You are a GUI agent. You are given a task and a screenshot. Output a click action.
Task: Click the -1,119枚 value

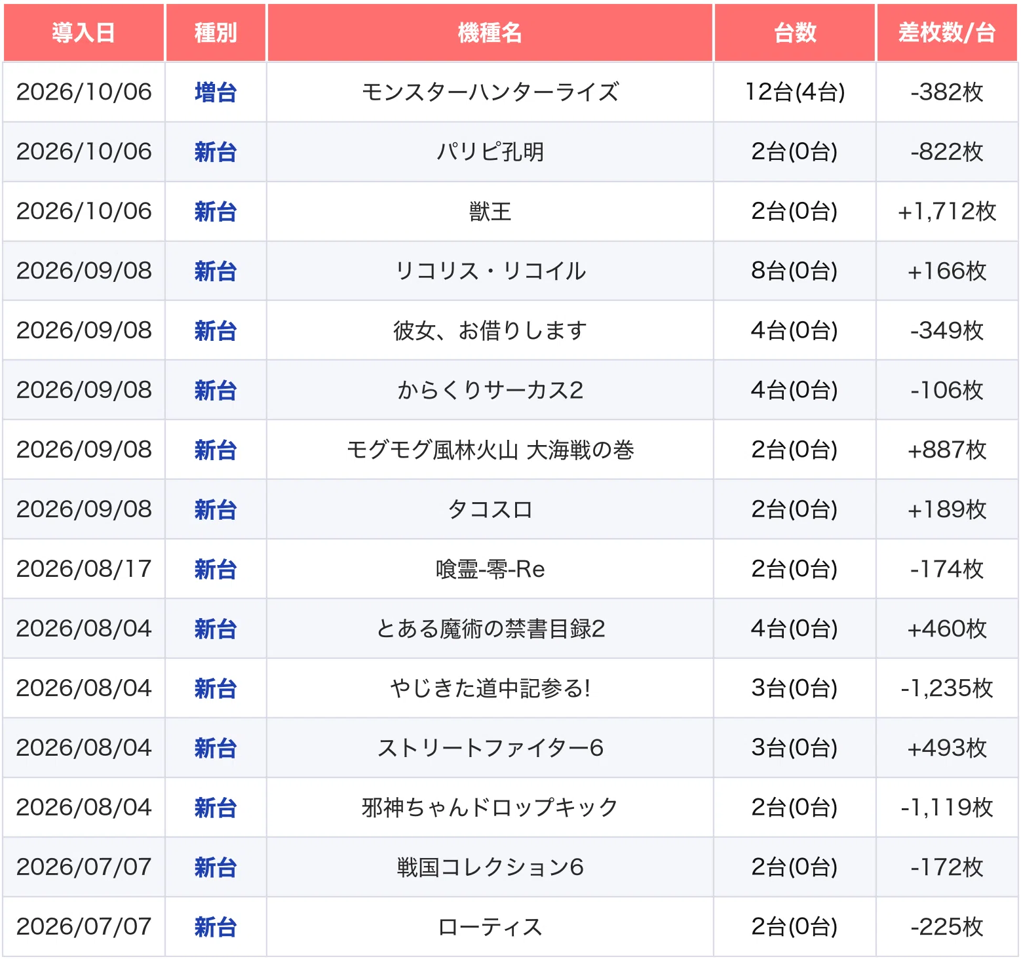(x=947, y=808)
